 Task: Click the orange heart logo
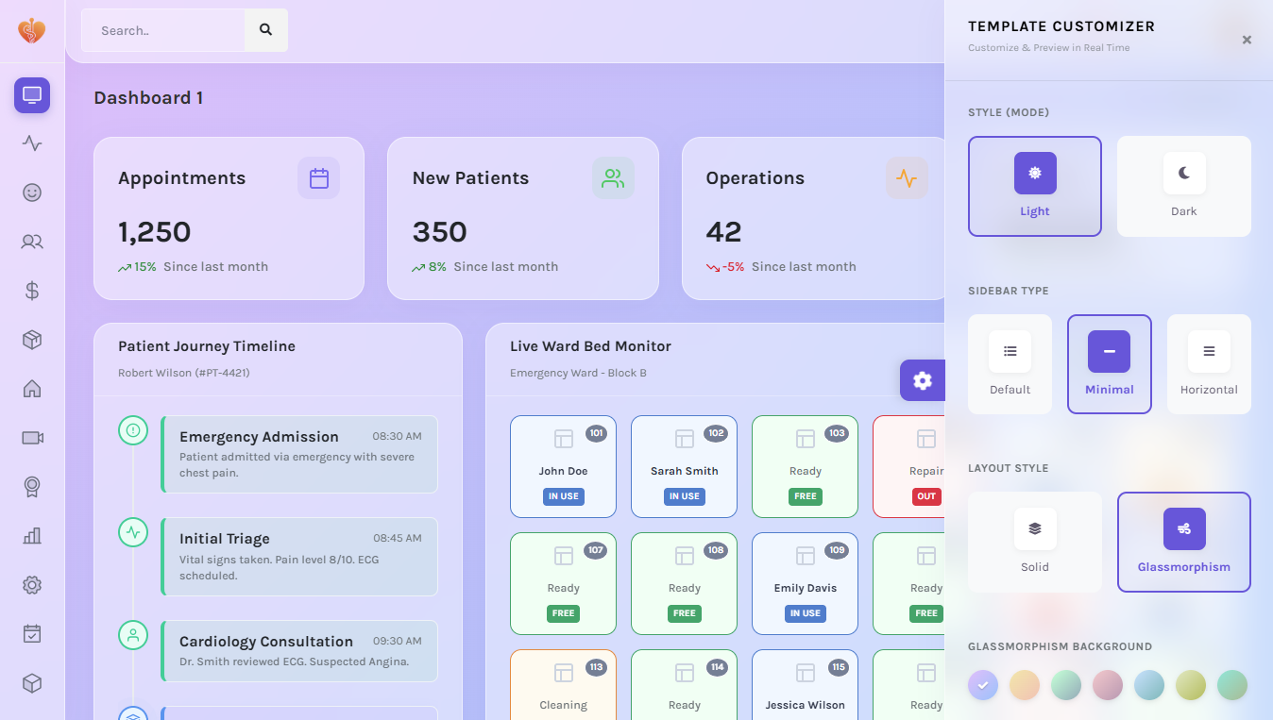click(32, 31)
